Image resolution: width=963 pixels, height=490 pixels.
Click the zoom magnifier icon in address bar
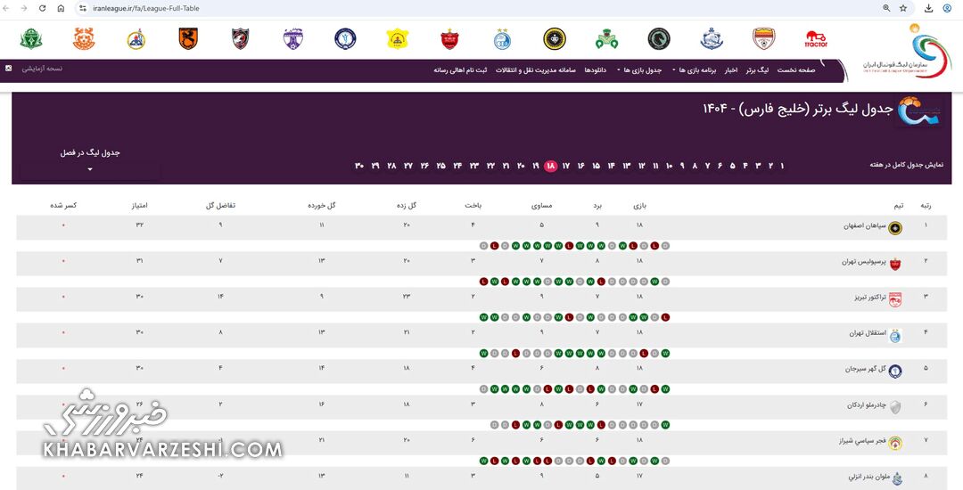point(886,8)
